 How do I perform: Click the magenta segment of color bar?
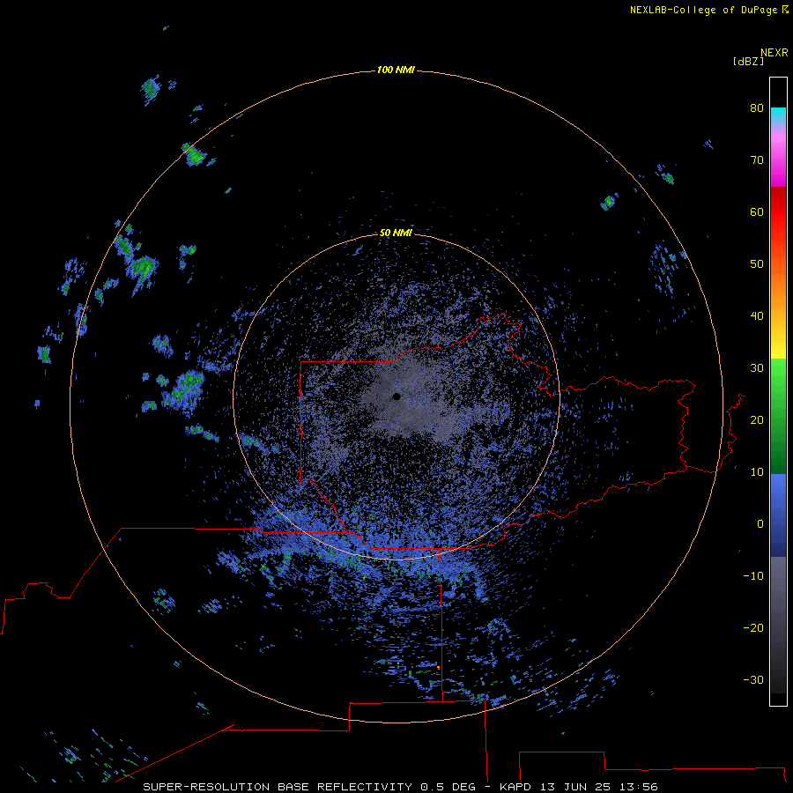tap(778, 162)
